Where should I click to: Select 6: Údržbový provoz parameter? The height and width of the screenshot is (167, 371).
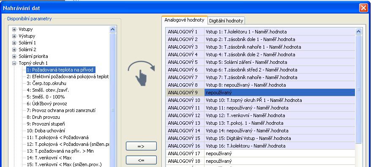pyautogui.click(x=46, y=104)
